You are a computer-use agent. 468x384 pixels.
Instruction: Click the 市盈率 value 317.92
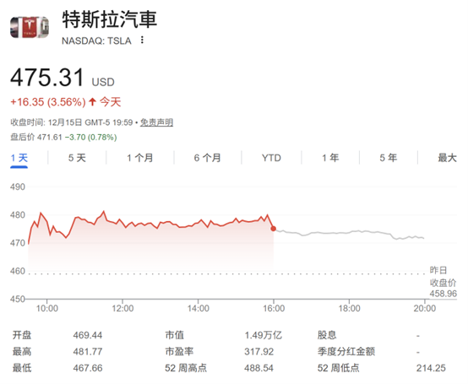click(258, 351)
